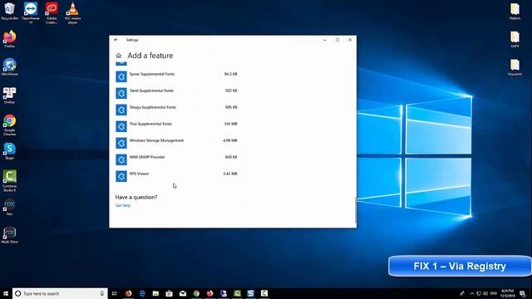This screenshot has height=299, width=532.
Task: Launch the Multi-Drive desktop shortcut
Action: (x=9, y=235)
